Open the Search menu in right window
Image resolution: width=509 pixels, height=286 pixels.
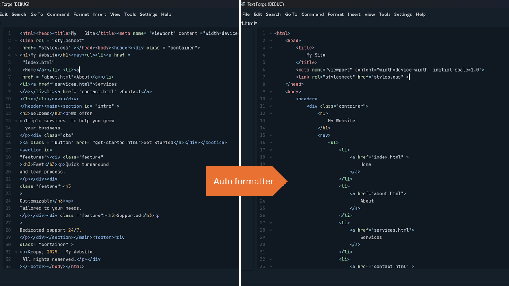[x=273, y=14]
